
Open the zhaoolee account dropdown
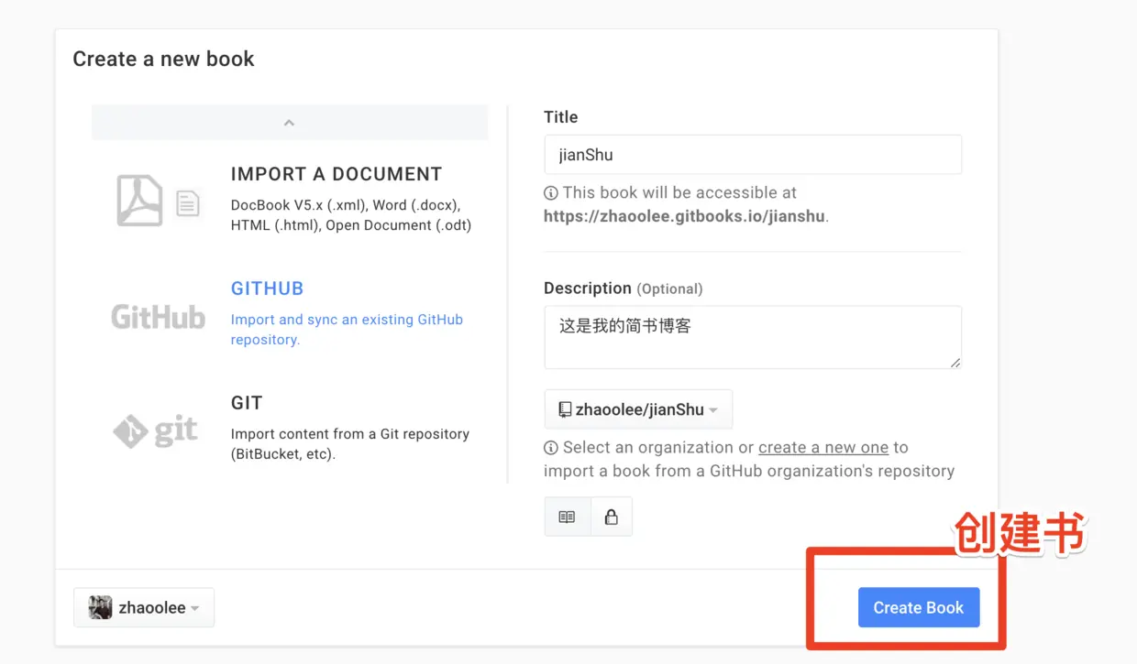point(144,607)
